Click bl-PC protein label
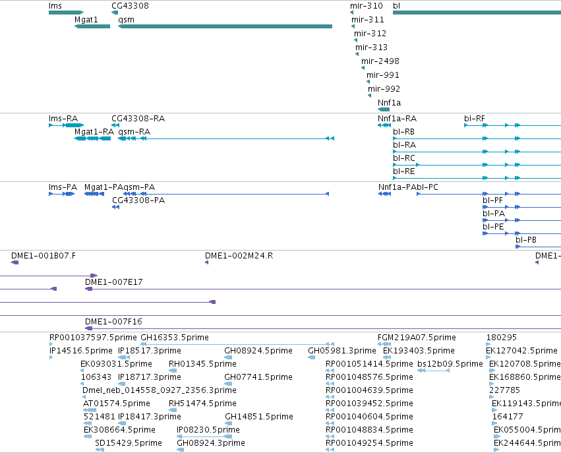 pyautogui.click(x=427, y=187)
